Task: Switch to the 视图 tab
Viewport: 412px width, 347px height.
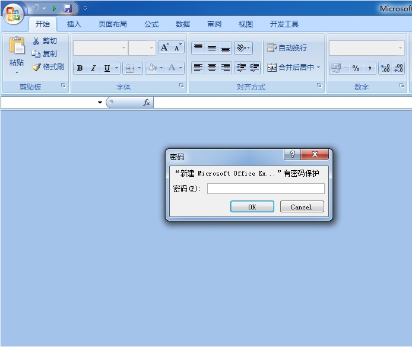Action: click(x=245, y=24)
